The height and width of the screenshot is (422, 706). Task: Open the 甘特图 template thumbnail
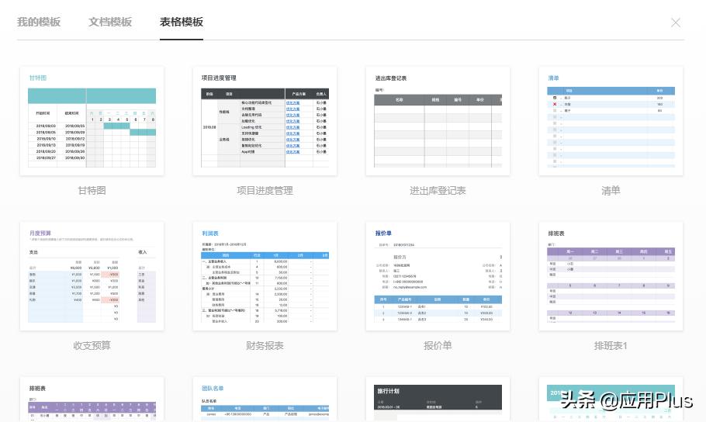click(x=92, y=121)
